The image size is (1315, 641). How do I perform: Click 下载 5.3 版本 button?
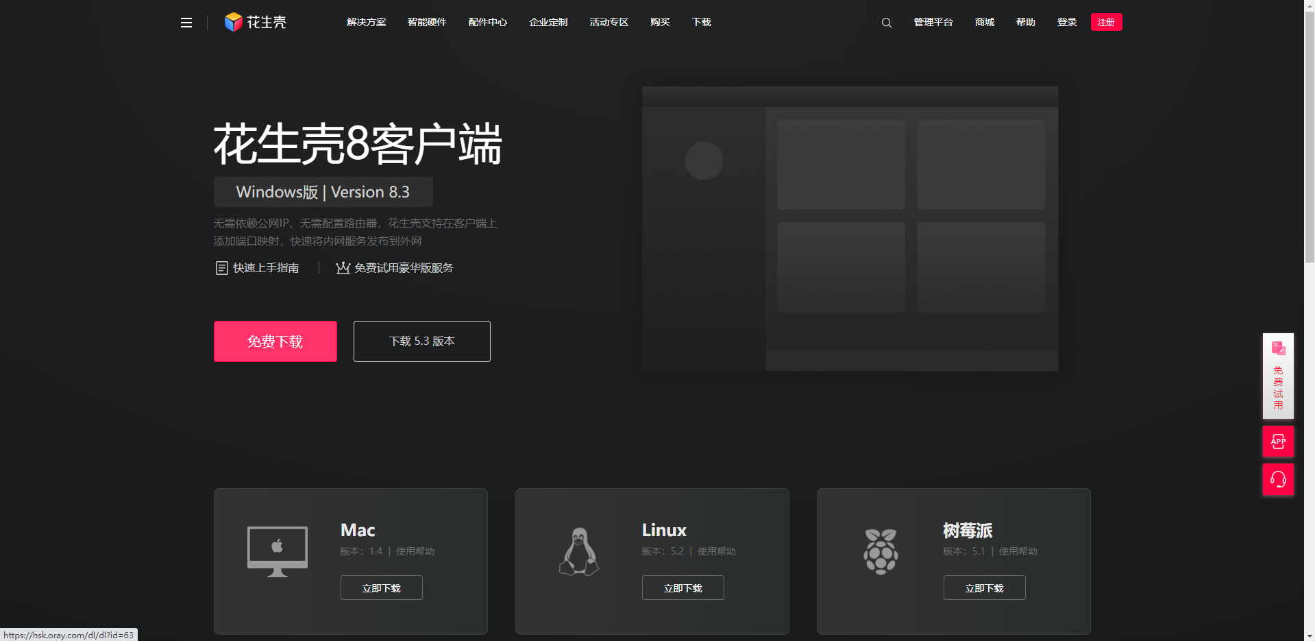pyautogui.click(x=421, y=341)
